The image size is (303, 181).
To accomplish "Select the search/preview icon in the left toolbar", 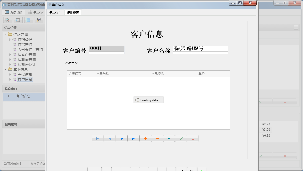I will pyautogui.click(x=7, y=20).
